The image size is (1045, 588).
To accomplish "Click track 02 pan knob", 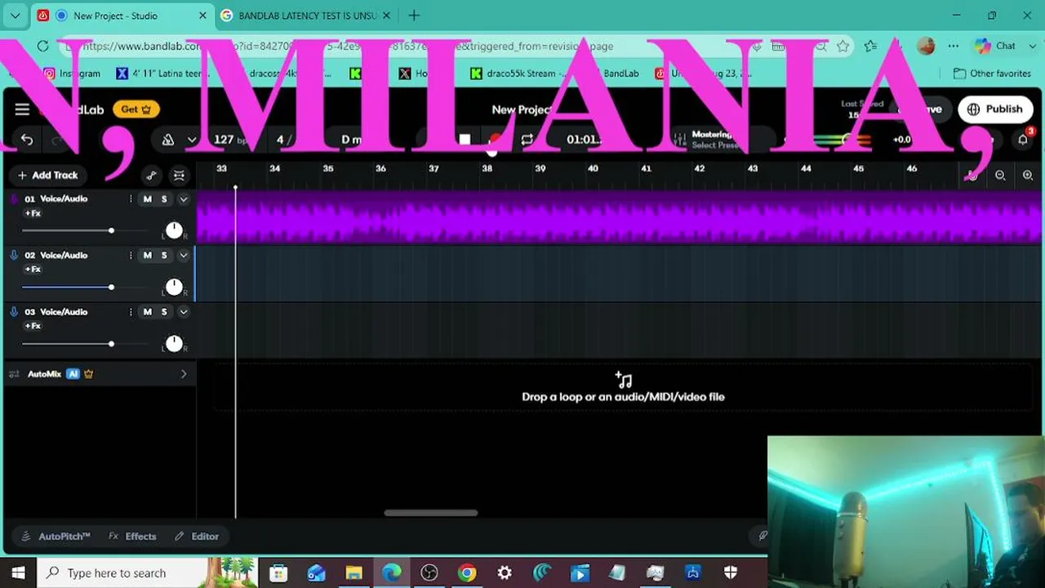I will 174,287.
